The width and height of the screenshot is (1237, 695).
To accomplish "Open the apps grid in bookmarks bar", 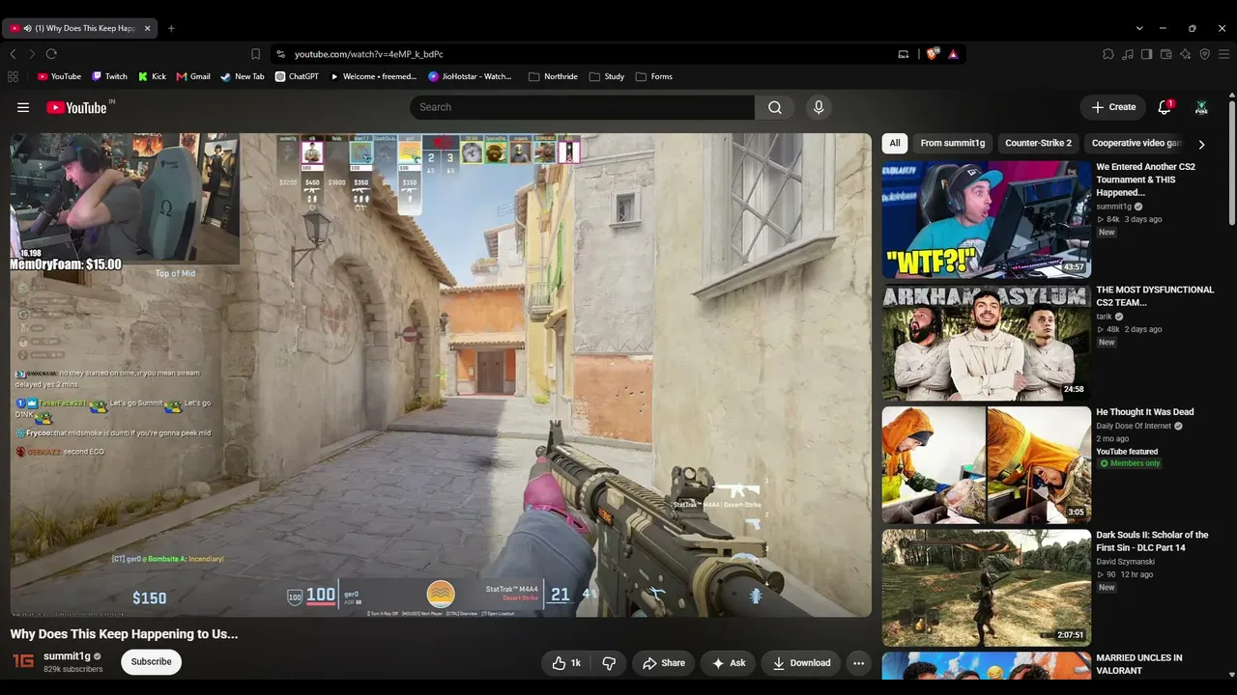I will 13,76.
